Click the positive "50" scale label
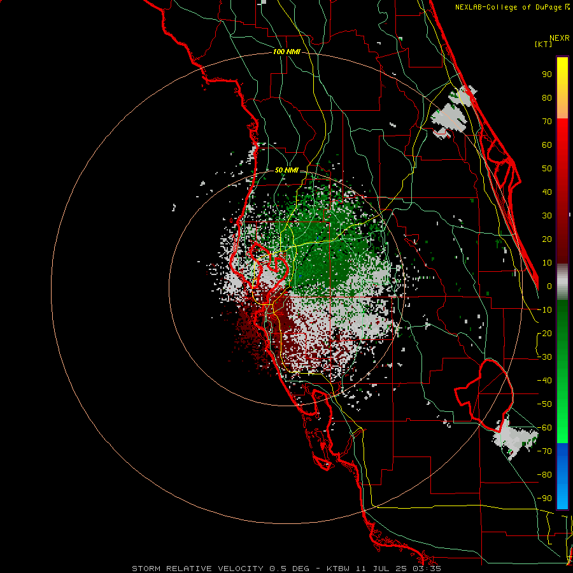 coord(547,169)
